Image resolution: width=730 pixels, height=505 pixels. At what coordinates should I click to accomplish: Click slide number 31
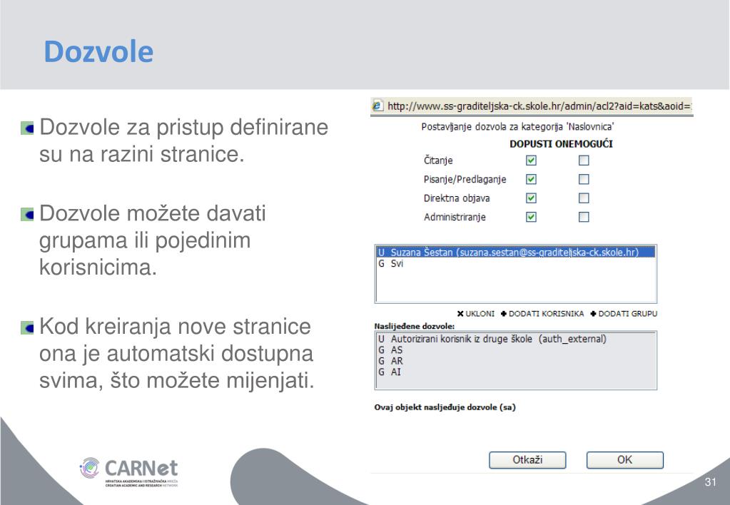(711, 482)
